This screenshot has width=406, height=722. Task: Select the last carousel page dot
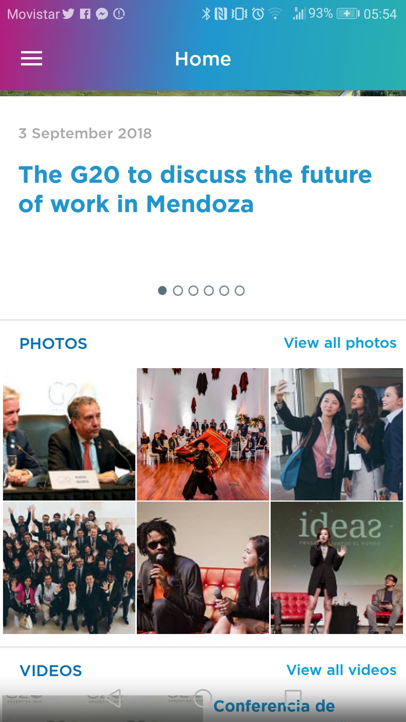pyautogui.click(x=239, y=291)
